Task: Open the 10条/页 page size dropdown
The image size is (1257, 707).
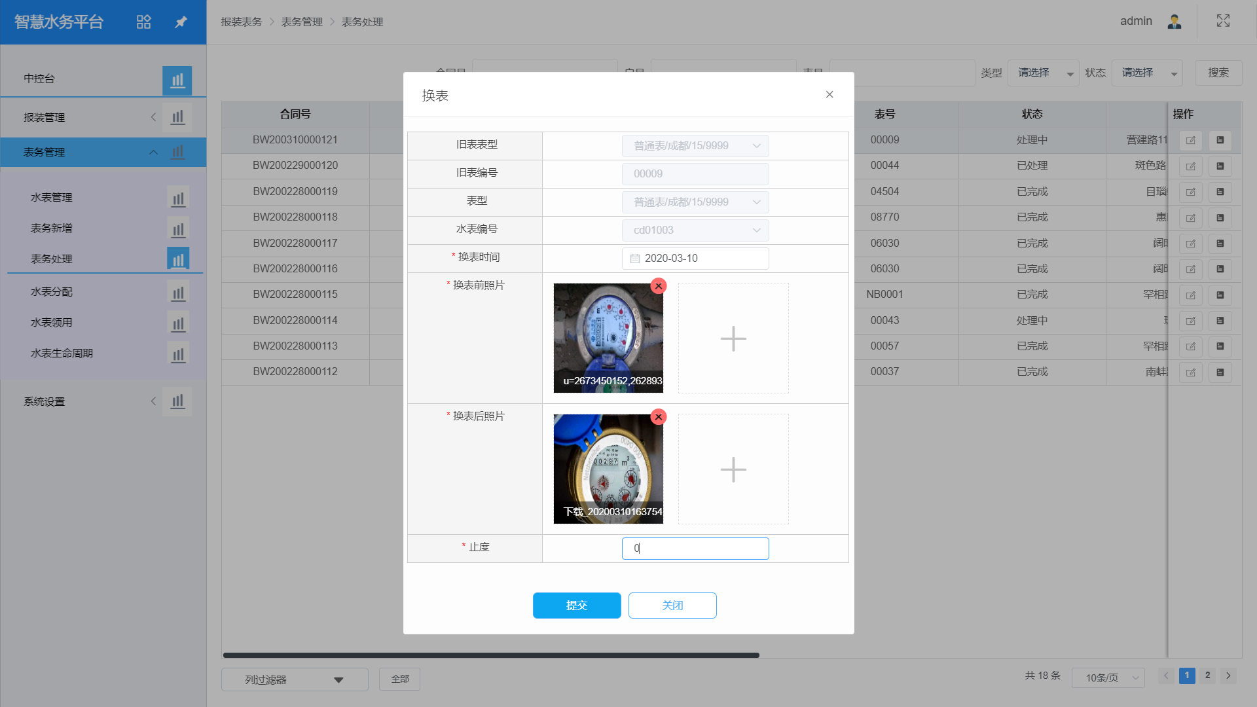Action: [x=1108, y=678]
